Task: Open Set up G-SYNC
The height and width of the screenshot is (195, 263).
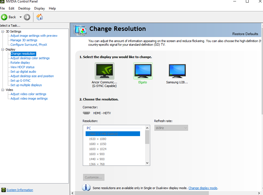Action: (20, 81)
